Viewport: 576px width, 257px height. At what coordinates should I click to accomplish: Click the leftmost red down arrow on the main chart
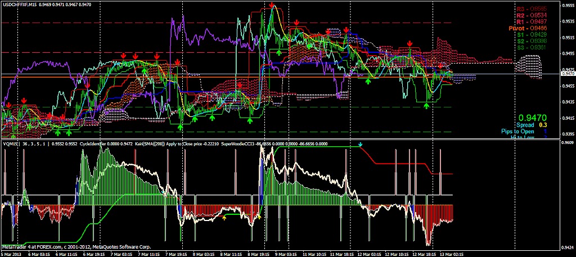(9, 104)
